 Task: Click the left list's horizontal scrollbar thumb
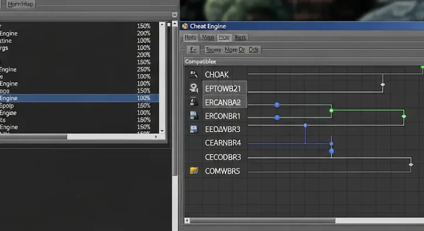(x=33, y=137)
